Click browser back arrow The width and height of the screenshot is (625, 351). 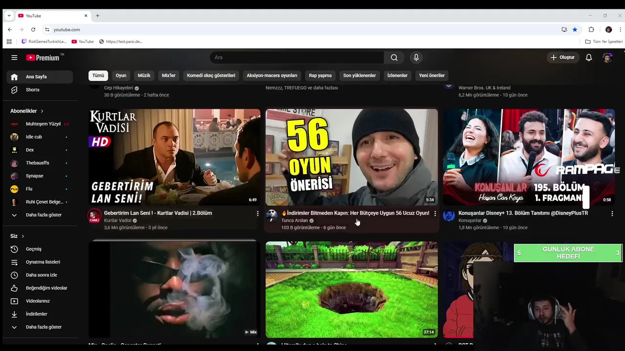point(10,30)
